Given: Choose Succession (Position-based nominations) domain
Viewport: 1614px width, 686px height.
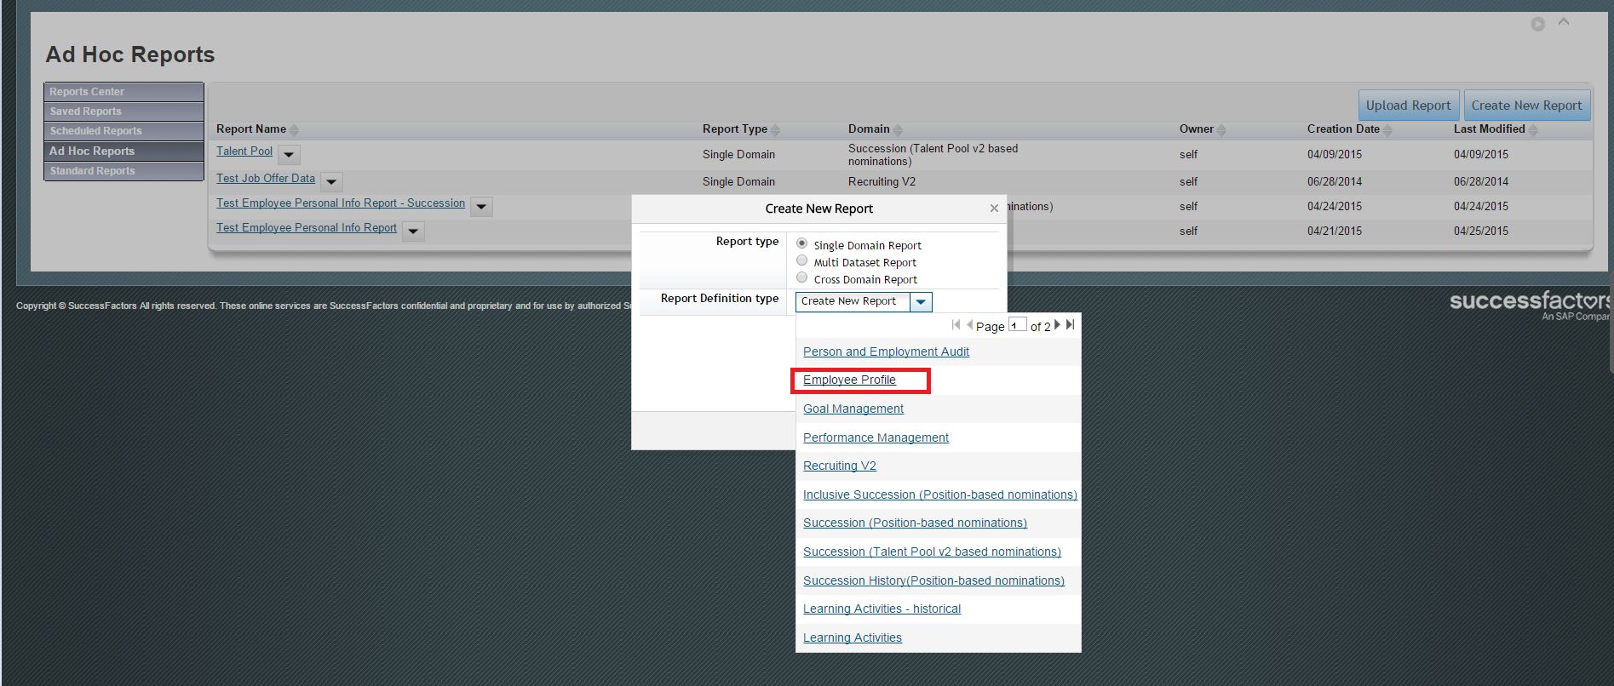Looking at the screenshot, I should click(915, 523).
